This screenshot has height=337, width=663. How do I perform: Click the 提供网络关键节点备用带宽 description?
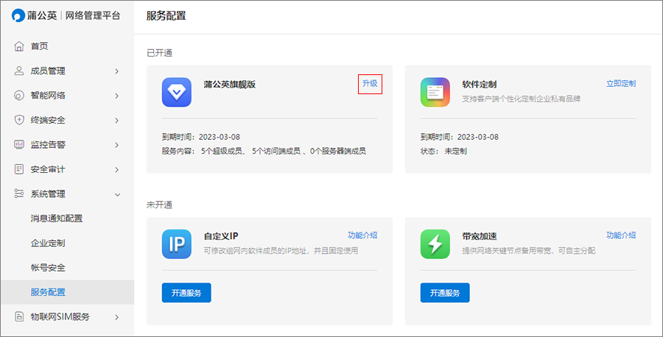[528, 250]
